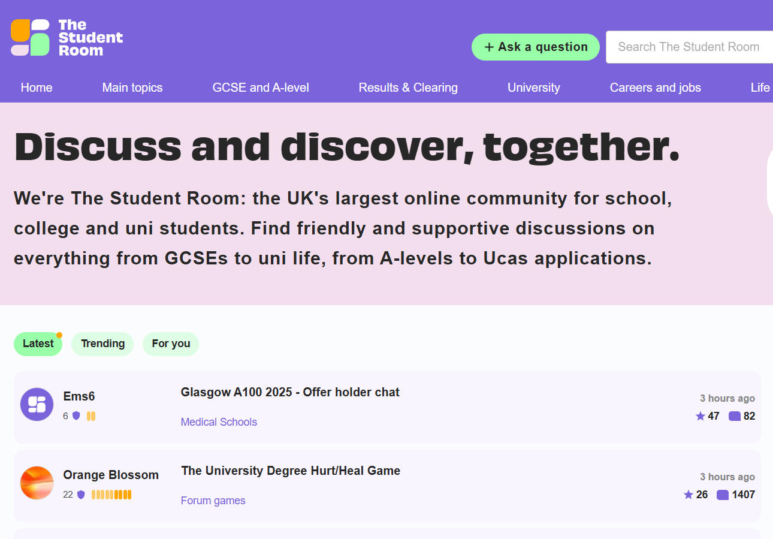The width and height of the screenshot is (773, 539).
Task: Open Orange Blossom's avatar image
Action: pos(37,483)
